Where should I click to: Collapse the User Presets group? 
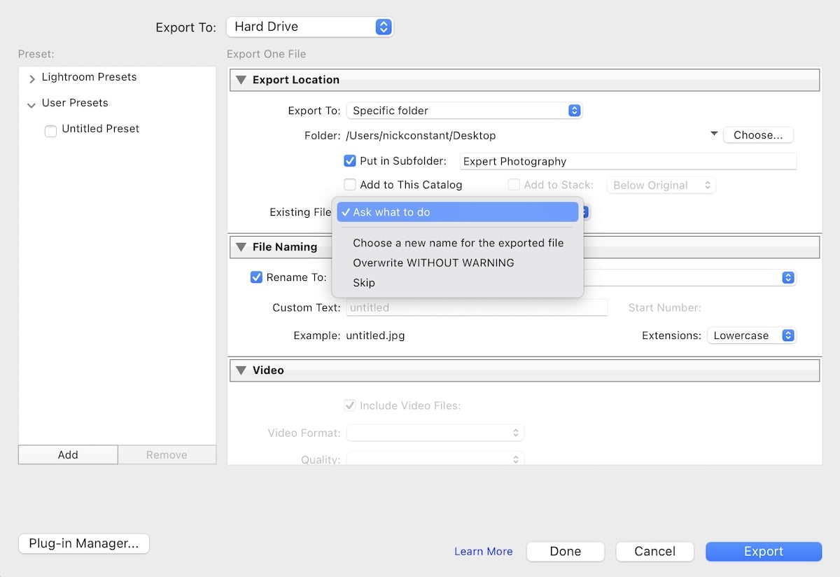(x=31, y=105)
